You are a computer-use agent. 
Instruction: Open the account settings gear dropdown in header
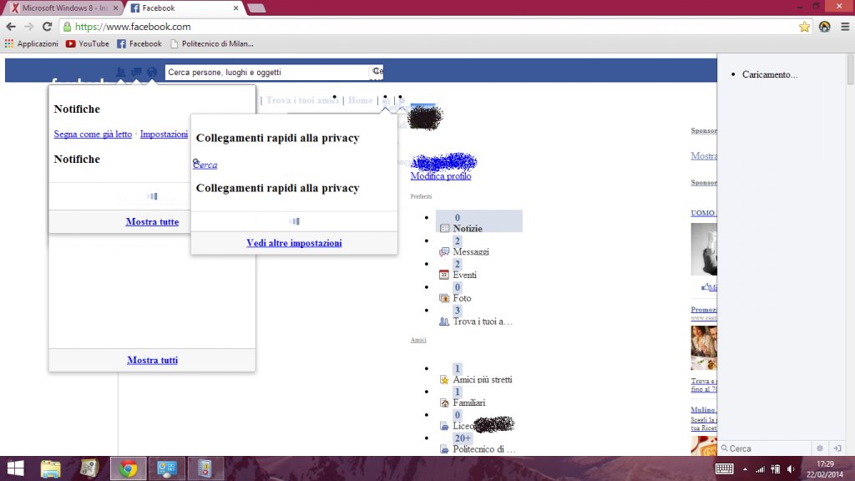tap(401, 100)
